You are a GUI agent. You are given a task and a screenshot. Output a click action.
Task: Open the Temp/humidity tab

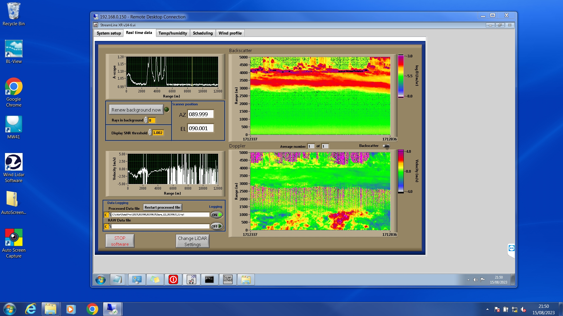click(172, 33)
